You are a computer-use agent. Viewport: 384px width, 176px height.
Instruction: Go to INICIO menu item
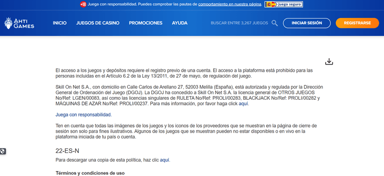pos(60,23)
